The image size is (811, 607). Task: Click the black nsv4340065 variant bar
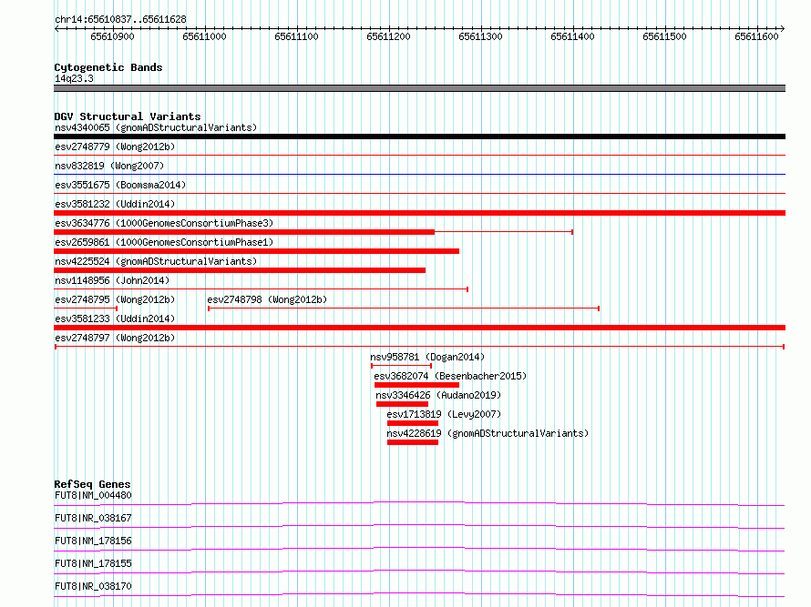[x=419, y=137]
